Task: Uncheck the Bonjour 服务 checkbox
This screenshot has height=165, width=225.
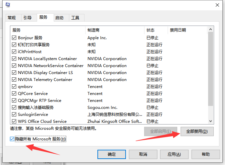Action: point(14,38)
